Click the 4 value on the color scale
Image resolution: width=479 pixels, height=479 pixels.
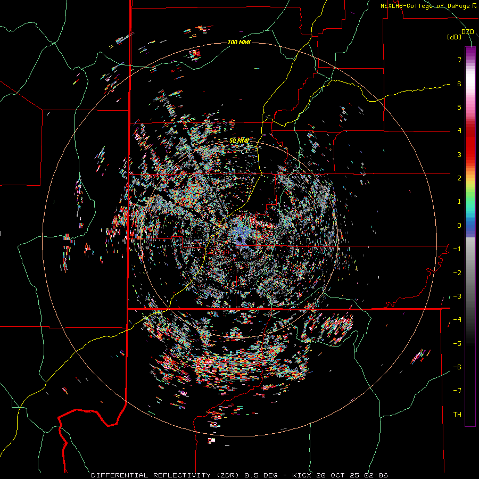459,131
